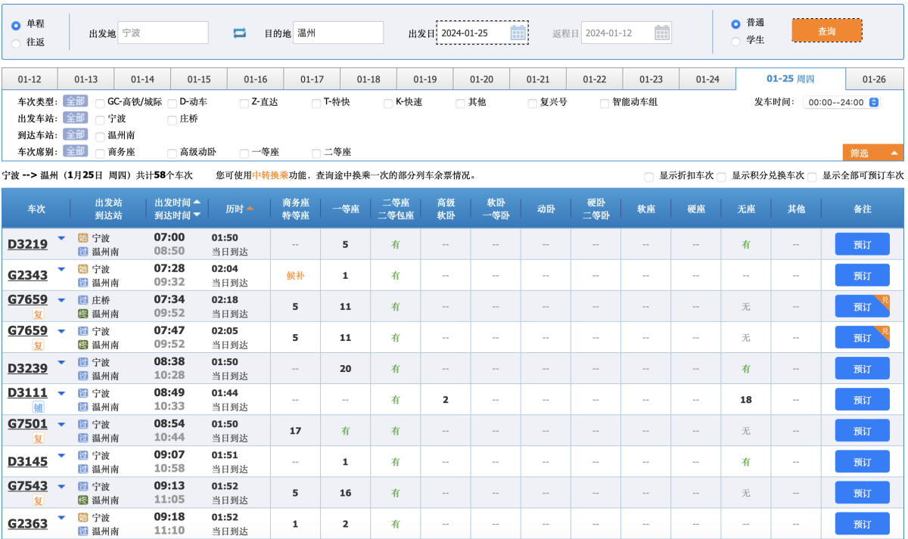Expand details arrow for train D3219

[62, 239]
